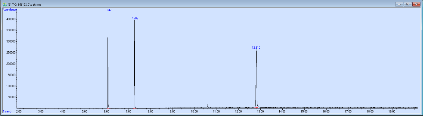Click the 14.00 time axis label
The image size is (423, 116).
coord(282,111)
